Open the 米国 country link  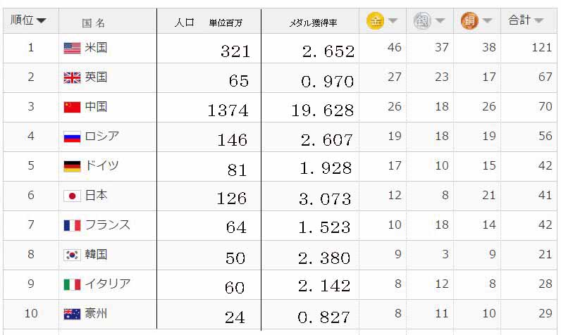96,48
